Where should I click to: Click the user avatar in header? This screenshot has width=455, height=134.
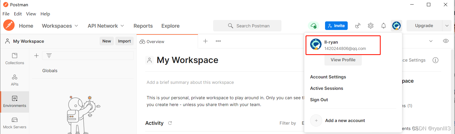396,26
